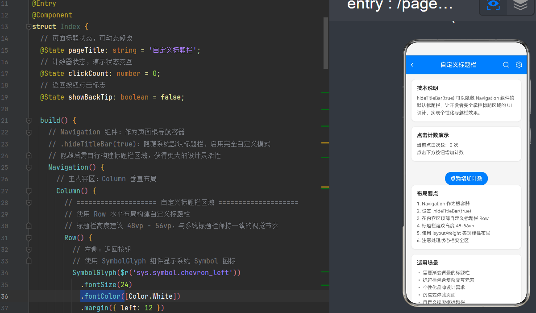
Task: Click the 自定义标题栏 title in preview
Action: pyautogui.click(x=458, y=65)
